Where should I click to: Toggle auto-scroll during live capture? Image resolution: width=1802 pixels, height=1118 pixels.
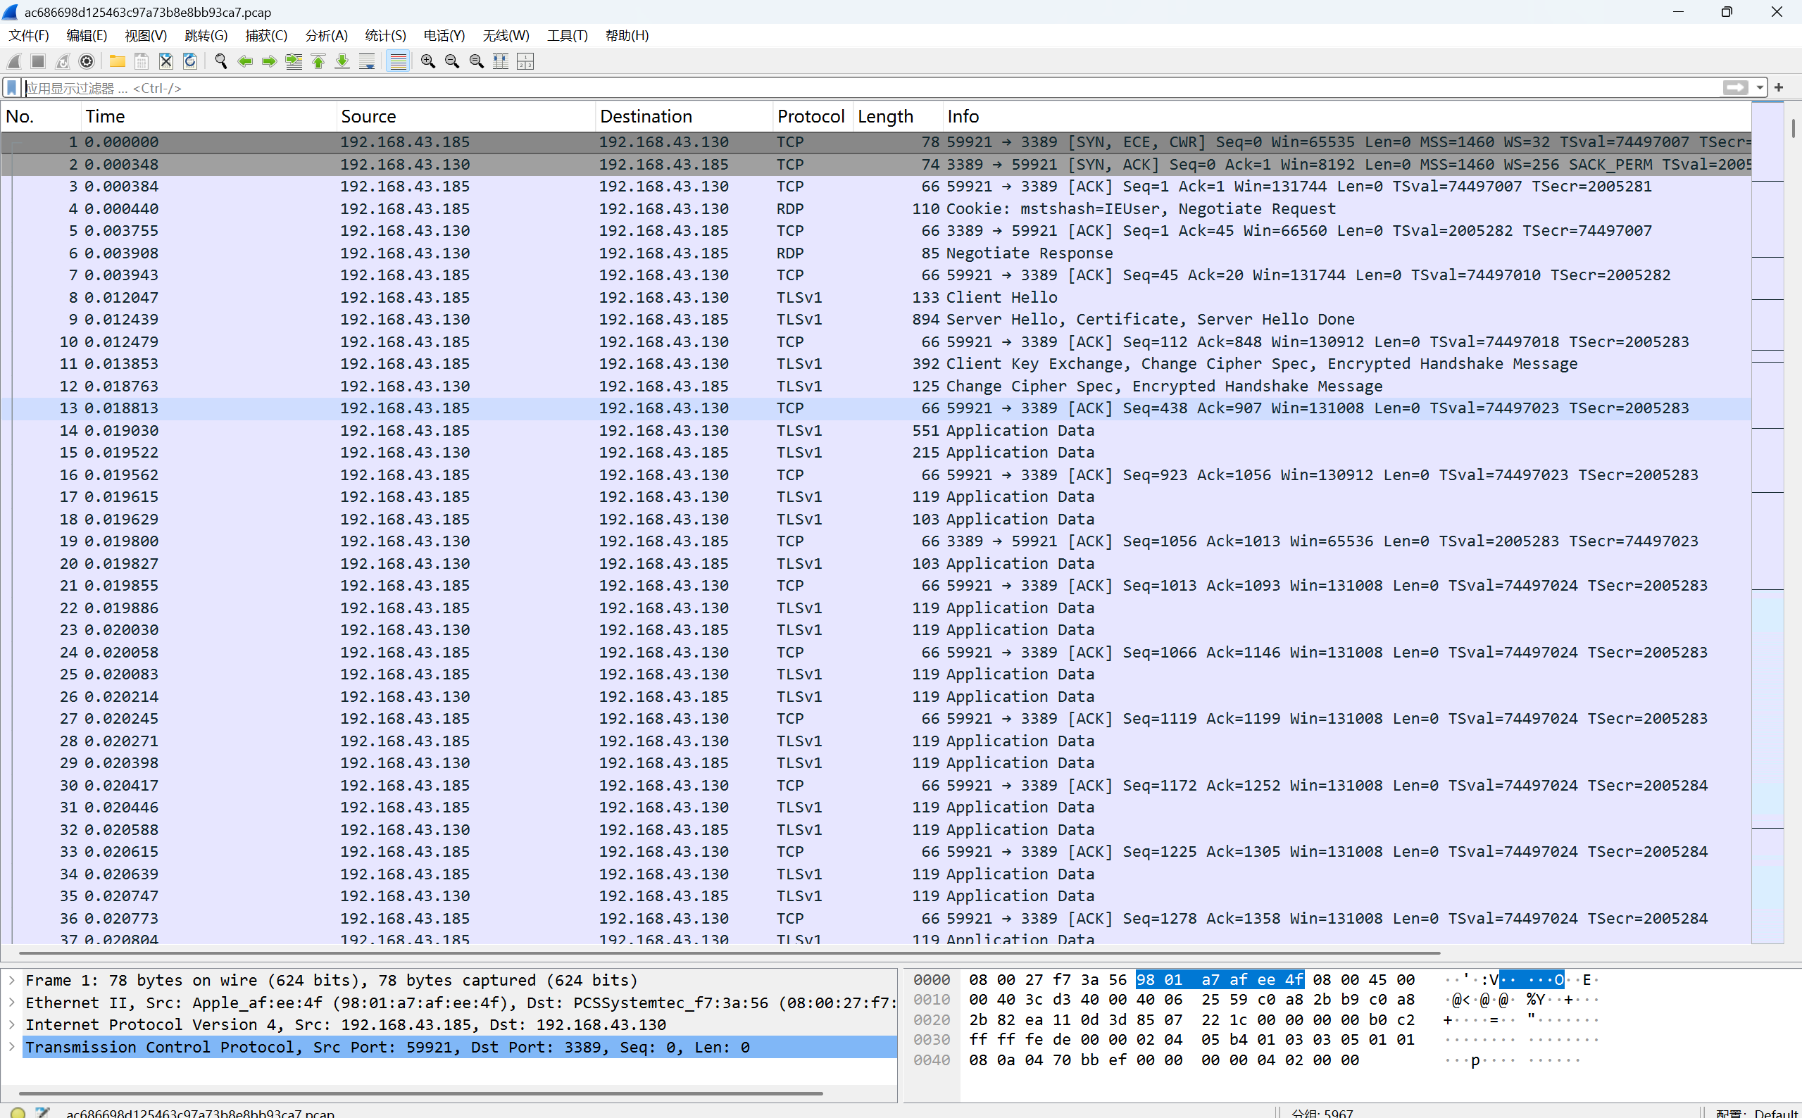coord(367,61)
